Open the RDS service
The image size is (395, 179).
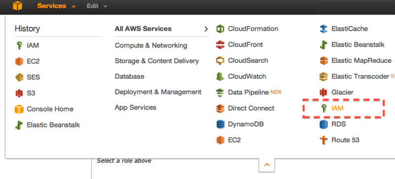click(x=338, y=124)
